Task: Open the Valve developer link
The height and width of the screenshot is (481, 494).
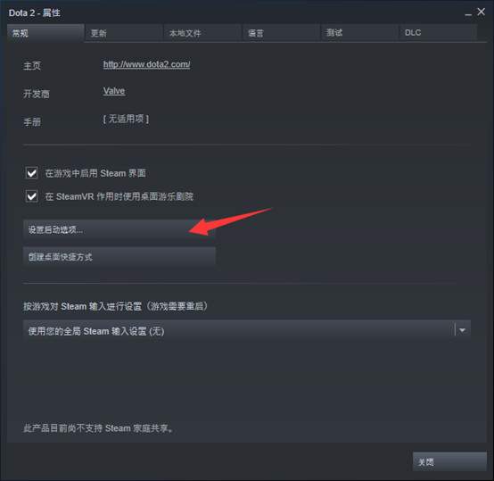Action: pyautogui.click(x=114, y=91)
